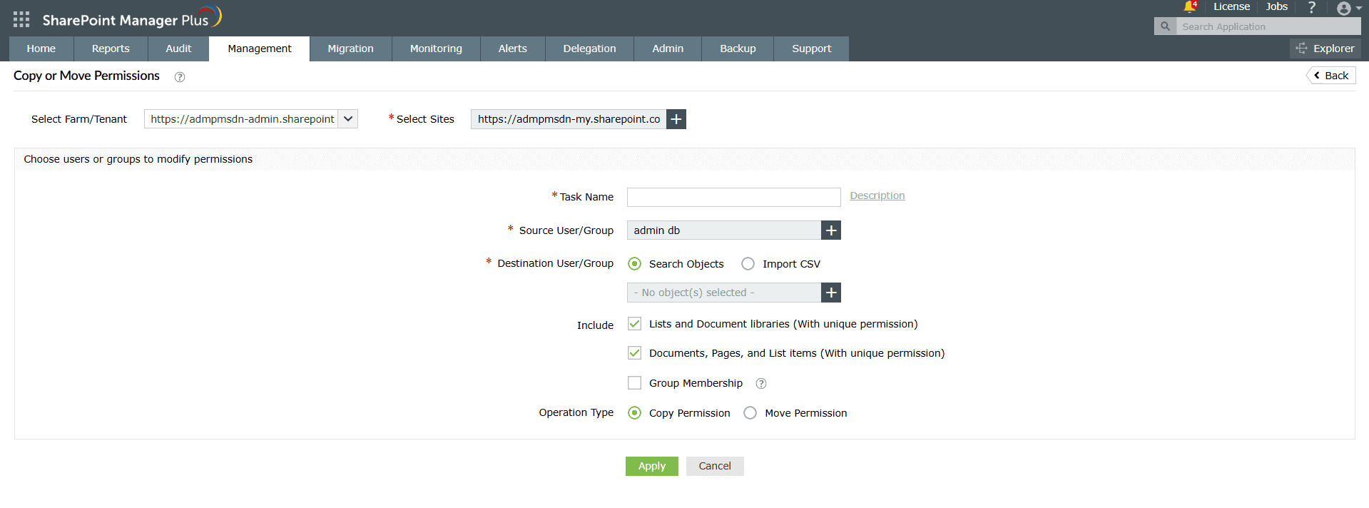The image size is (1369, 508).
Task: Expand the Select Farm/Tenant dropdown
Action: 348,119
